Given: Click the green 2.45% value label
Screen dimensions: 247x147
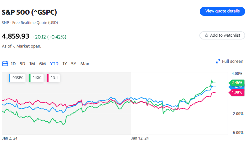Looking at the screenshot, I should [x=237, y=83].
